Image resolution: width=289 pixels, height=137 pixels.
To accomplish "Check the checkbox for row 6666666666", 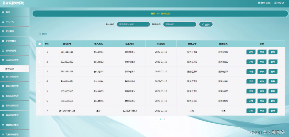I will 39,101.
